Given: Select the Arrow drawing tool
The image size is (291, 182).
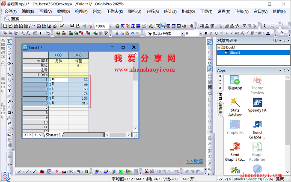Looking at the screenshot, I should tap(9, 101).
